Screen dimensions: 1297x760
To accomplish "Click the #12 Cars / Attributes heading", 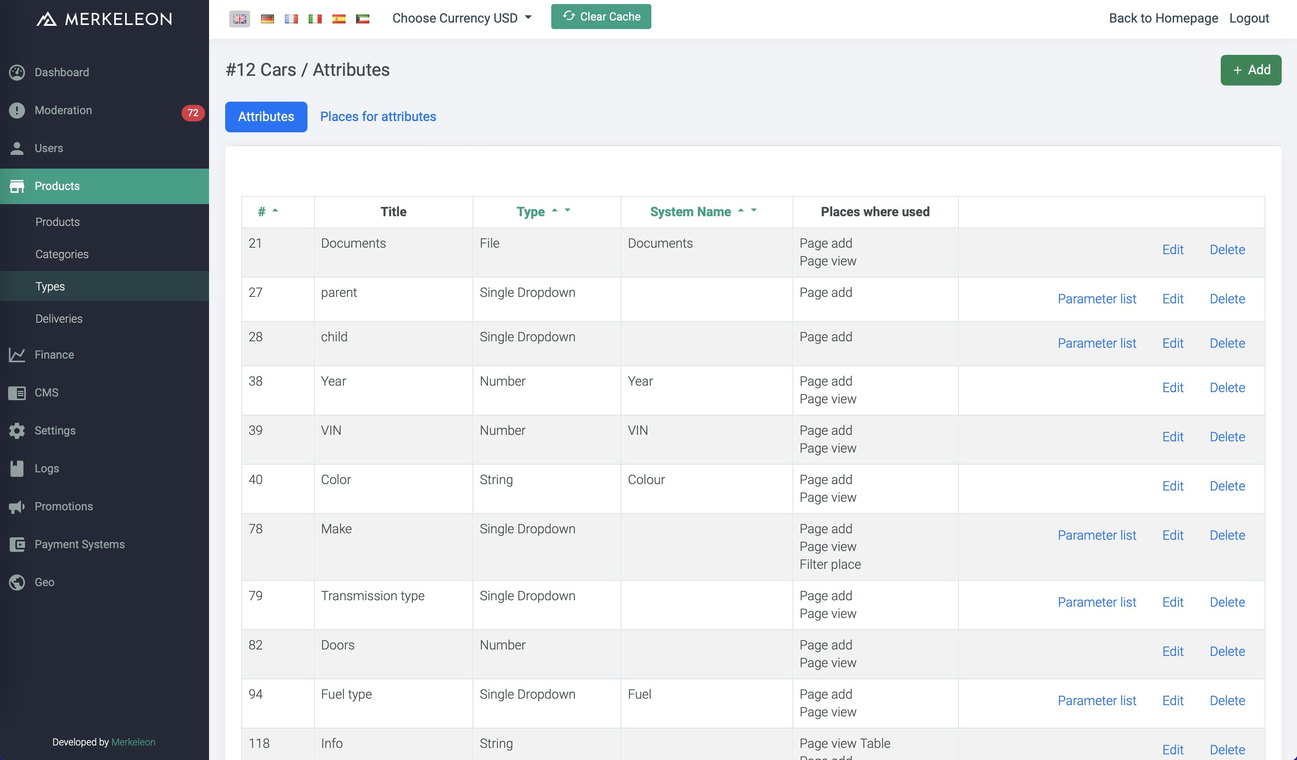I will [x=307, y=70].
